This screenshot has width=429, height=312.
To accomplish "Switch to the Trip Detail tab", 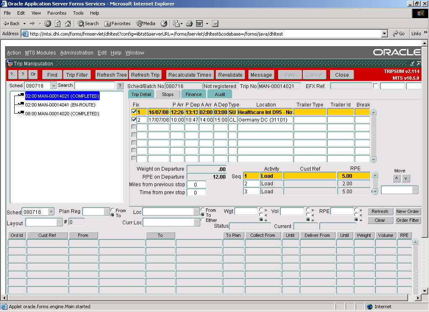I will pyautogui.click(x=141, y=94).
